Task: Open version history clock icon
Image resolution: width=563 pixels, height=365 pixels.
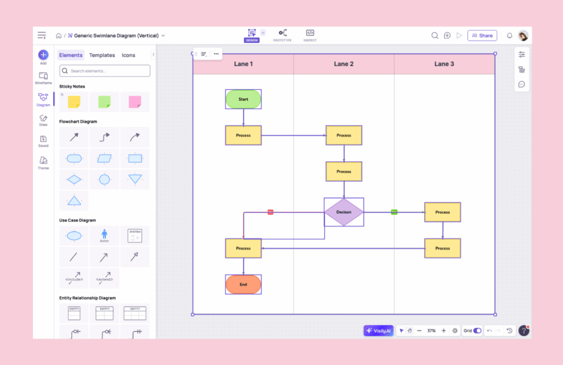Action: pos(510,330)
